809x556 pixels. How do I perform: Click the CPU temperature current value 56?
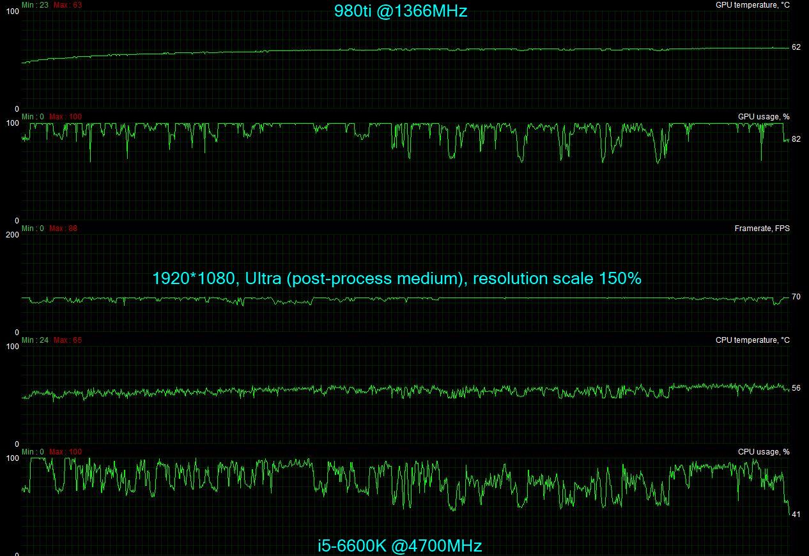coord(796,388)
